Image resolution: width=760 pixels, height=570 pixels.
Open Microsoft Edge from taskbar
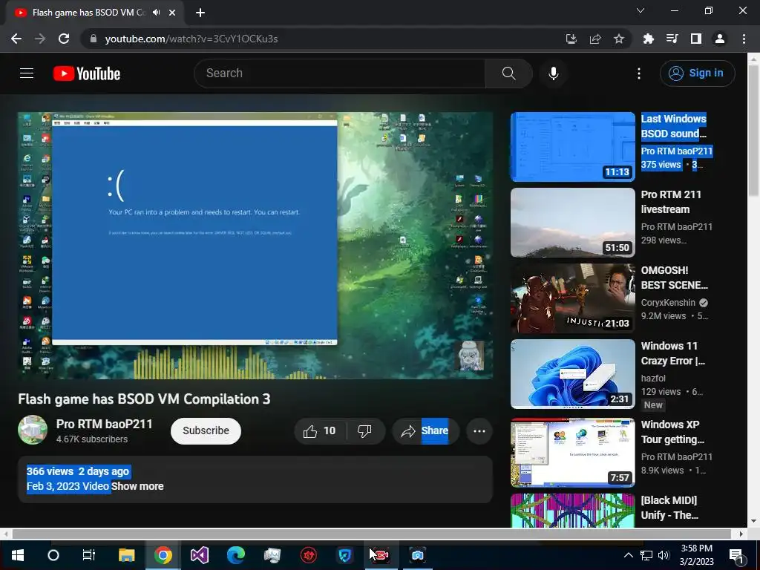click(x=235, y=555)
